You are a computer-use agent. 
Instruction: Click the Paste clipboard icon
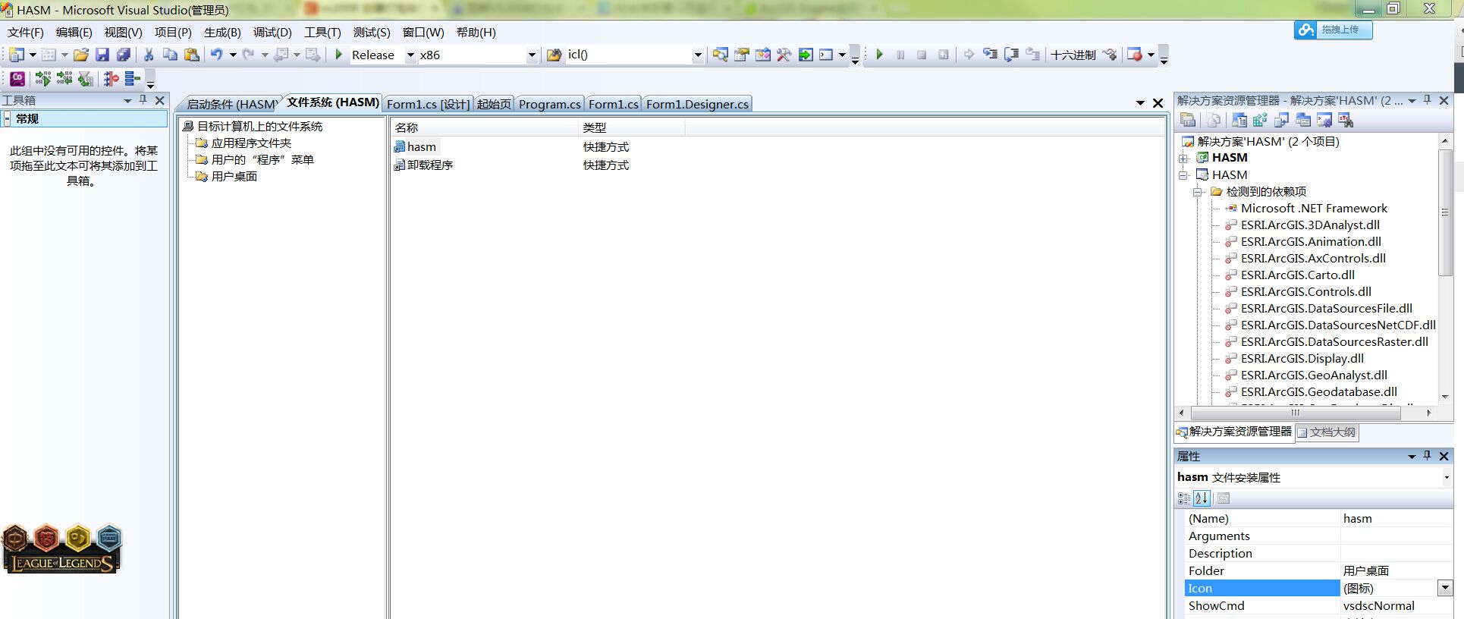pyautogui.click(x=192, y=55)
